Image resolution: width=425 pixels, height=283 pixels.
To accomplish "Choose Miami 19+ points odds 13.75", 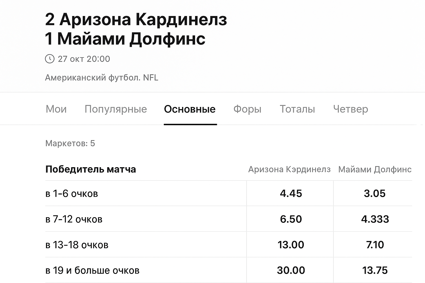I will coord(375,270).
